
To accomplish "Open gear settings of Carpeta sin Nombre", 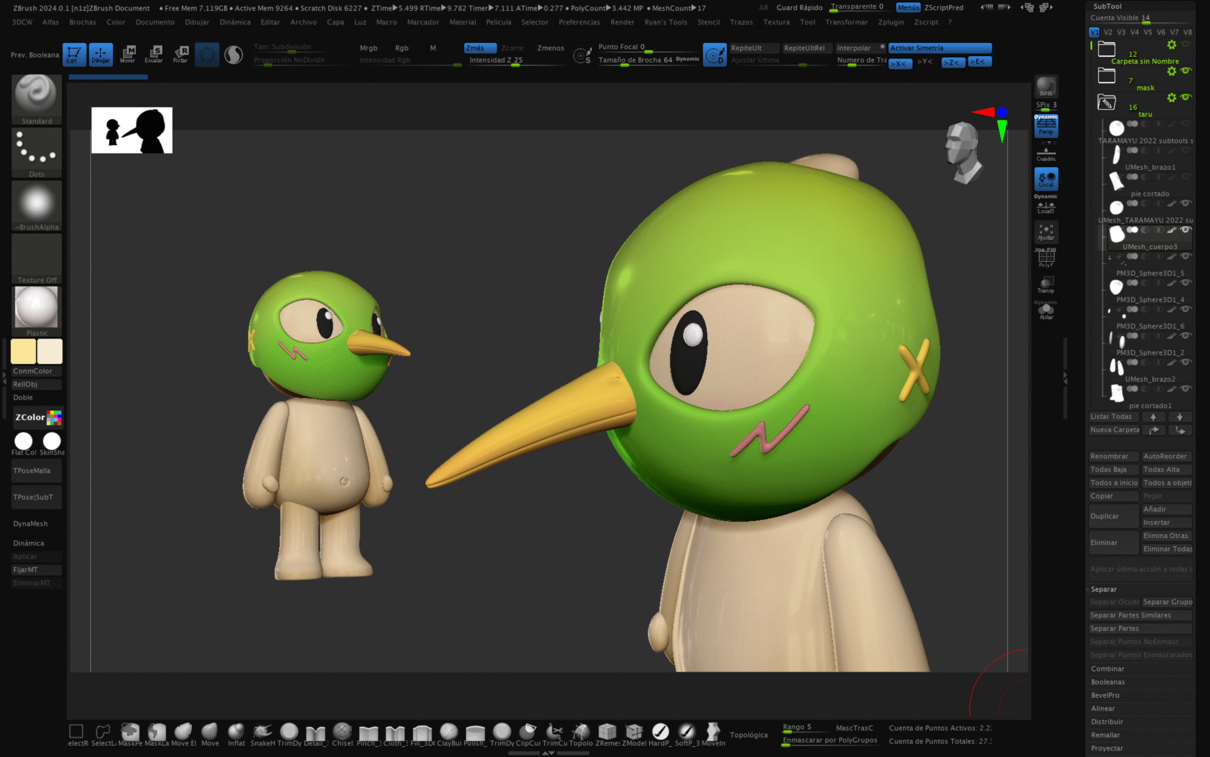I will tap(1171, 44).
